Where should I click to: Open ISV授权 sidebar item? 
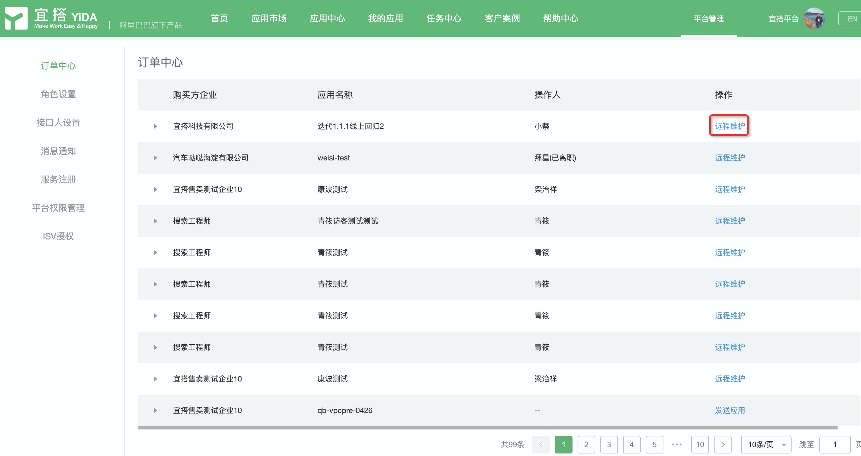[58, 236]
